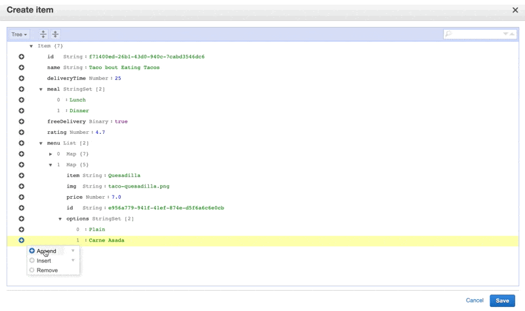Screen dimensions: 525x311
Task: Click the plus icon beside the rating row
Action: pyautogui.click(x=22, y=133)
